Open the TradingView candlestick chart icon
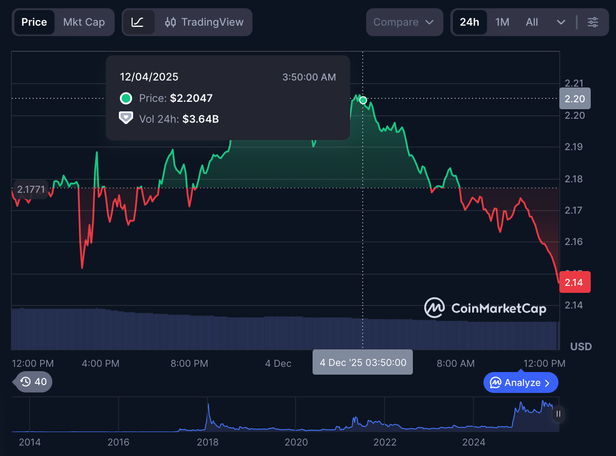This screenshot has width=616, height=456. (171, 22)
